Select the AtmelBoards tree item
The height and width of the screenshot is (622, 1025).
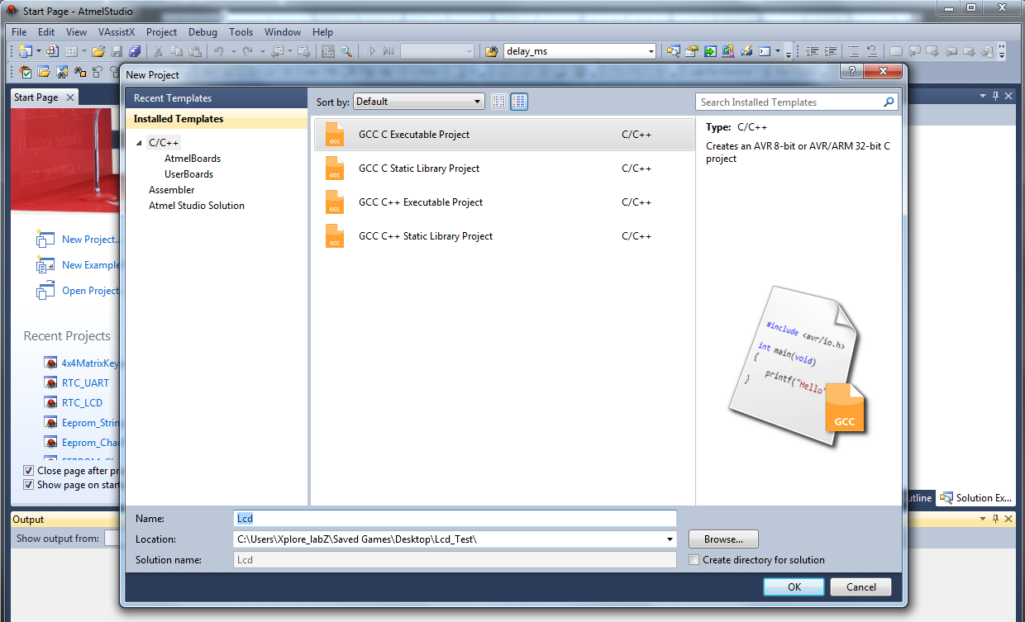193,159
